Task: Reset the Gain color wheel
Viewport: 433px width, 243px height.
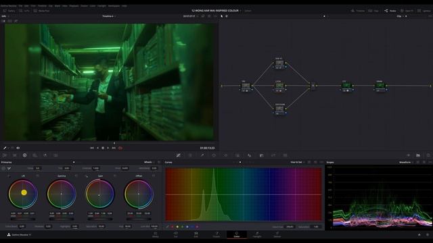Action: (115, 175)
